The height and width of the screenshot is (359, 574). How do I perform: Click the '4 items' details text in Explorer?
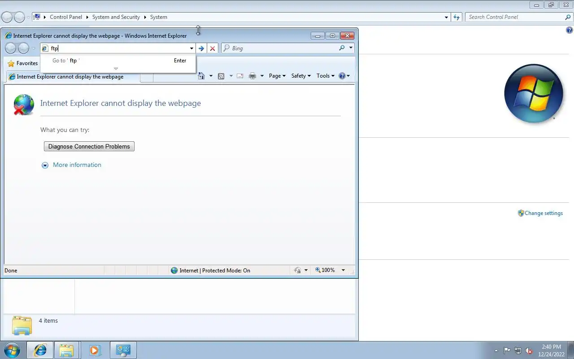point(48,320)
